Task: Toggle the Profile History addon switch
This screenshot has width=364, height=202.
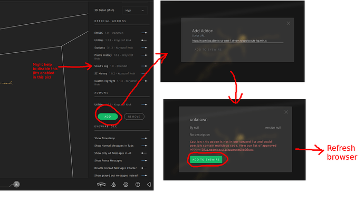Action: [144, 55]
